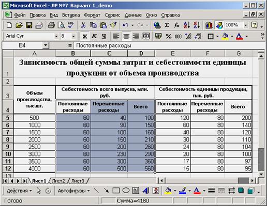Open the Правка menu
Screen dimensions: 267x206
pos(38,15)
